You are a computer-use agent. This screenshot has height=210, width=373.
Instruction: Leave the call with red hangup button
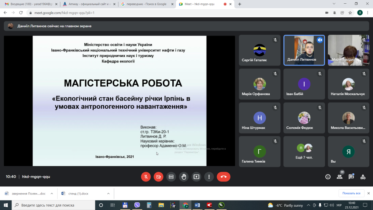pos(223,177)
